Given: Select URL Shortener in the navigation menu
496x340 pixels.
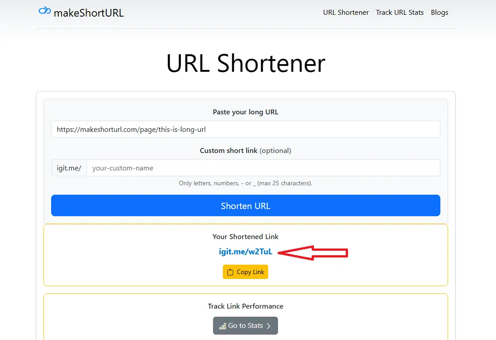Looking at the screenshot, I should pos(346,13).
